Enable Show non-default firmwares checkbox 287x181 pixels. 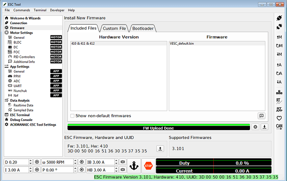tap(73, 116)
